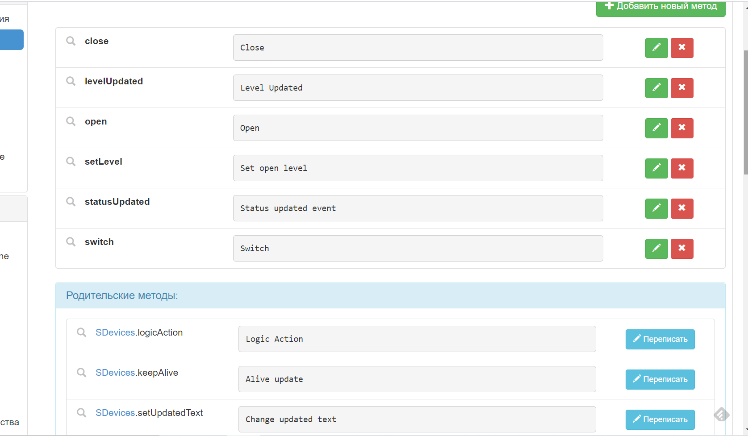Click the green edit pencil for close method
748x436 pixels.
(x=656, y=48)
